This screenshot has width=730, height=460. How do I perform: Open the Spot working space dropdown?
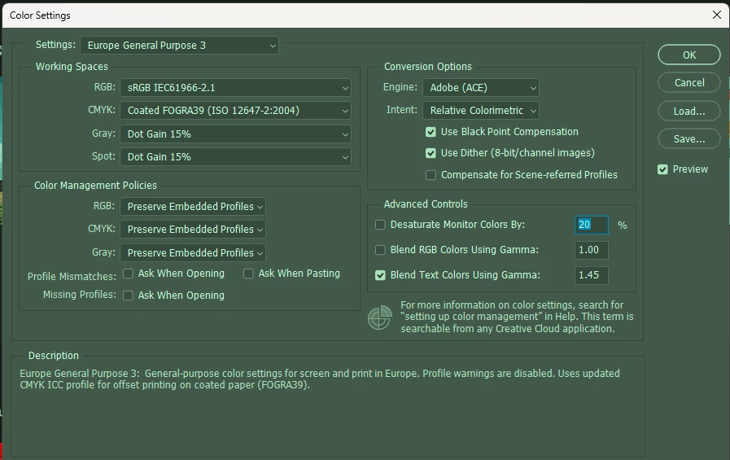coord(235,157)
